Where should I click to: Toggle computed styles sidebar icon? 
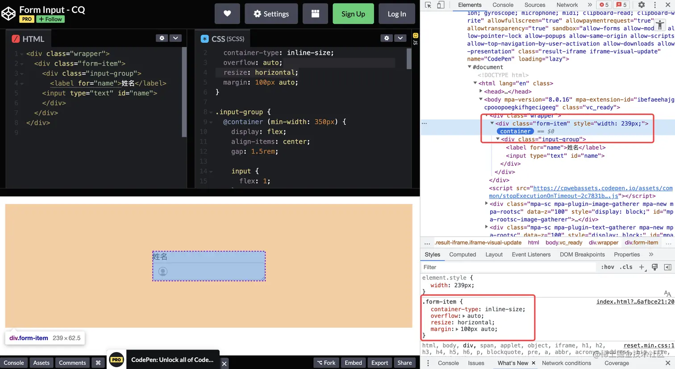coord(668,267)
